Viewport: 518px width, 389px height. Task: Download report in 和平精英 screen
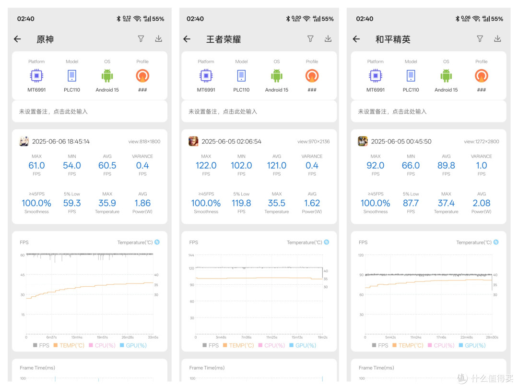click(x=497, y=39)
